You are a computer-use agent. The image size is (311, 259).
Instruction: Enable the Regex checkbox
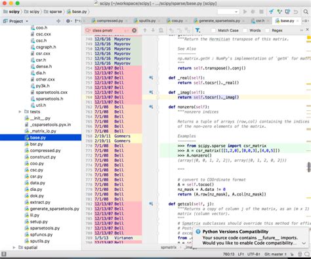[x=267, y=30]
